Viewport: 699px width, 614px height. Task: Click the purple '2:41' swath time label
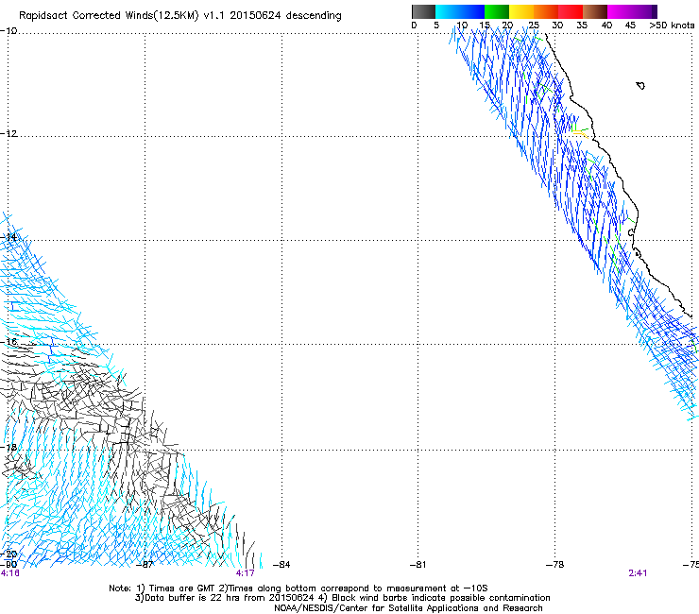click(638, 573)
